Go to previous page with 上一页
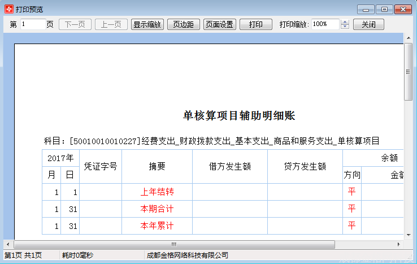Screen dimensions: 417x264 point(111,24)
